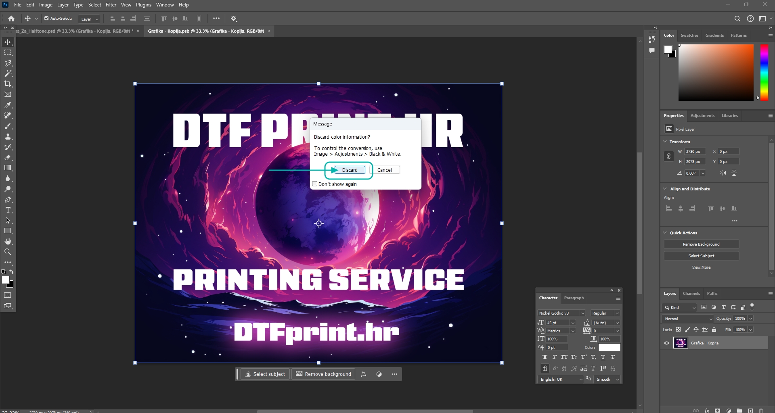The image size is (775, 413).
Task: Select the Frame tool
Action: click(x=8, y=94)
